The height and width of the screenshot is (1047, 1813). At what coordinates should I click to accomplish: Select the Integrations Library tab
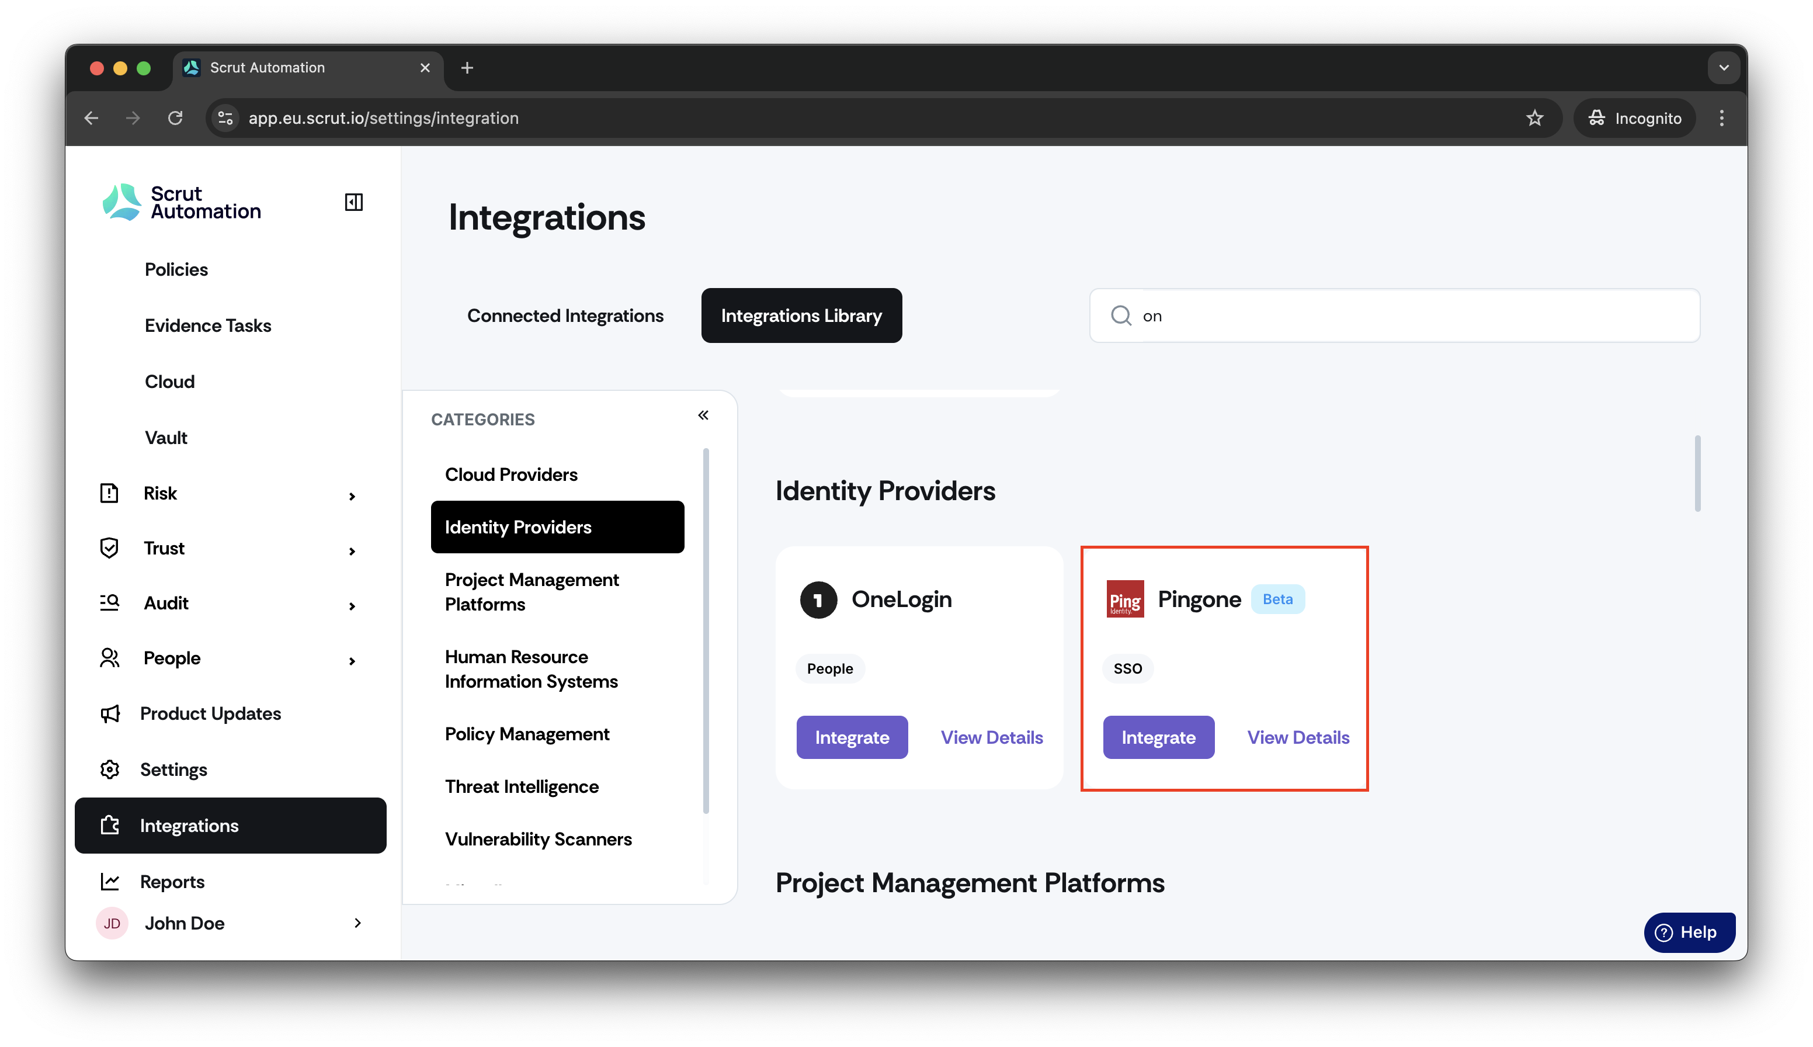tap(801, 316)
